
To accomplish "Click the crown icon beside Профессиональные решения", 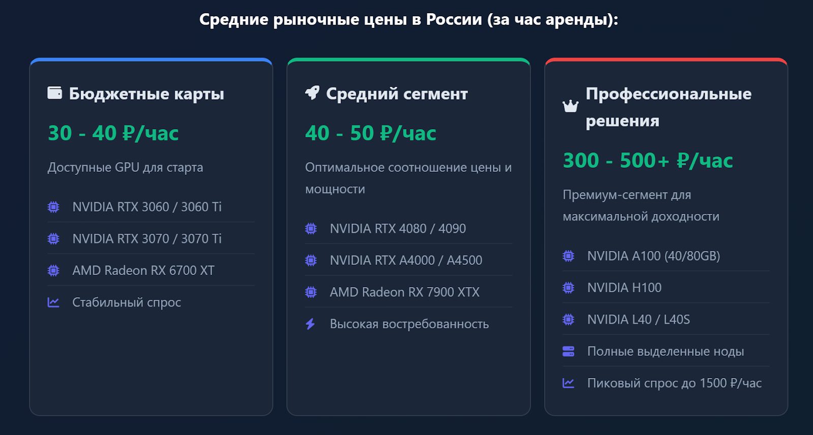I will (x=570, y=106).
